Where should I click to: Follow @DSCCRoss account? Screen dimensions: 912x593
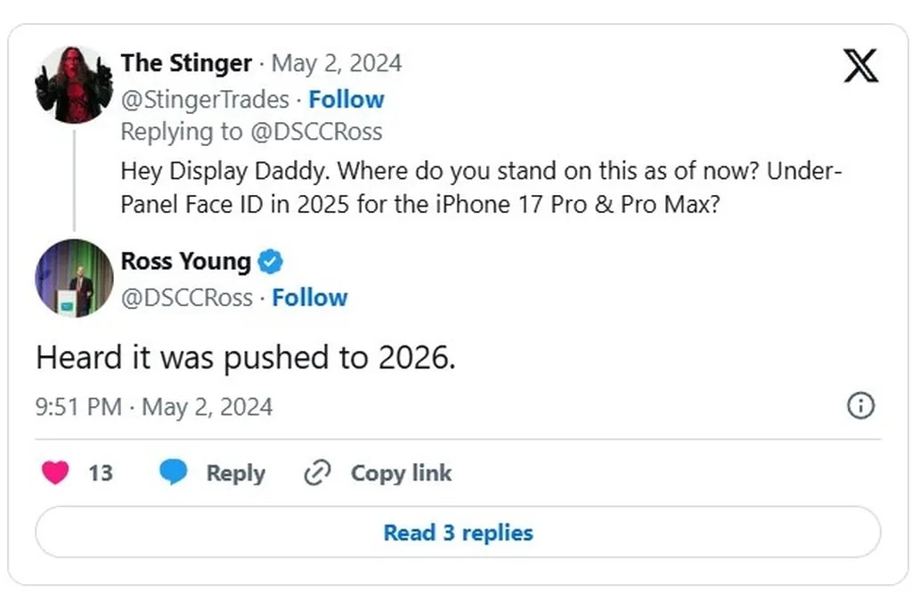point(310,297)
